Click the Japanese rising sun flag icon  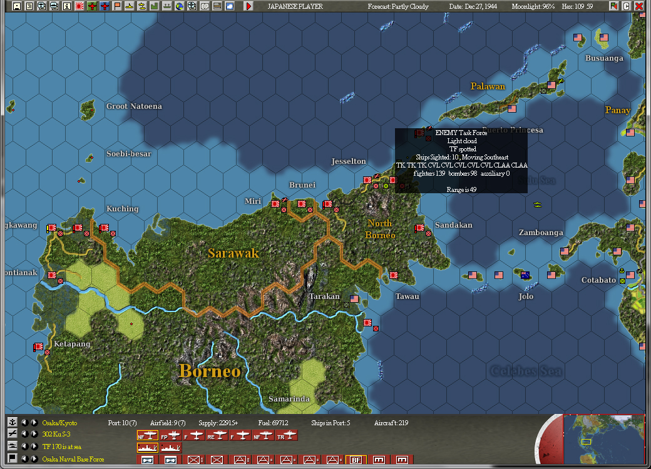pos(79,6)
